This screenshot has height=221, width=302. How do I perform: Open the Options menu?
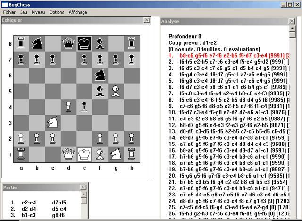[57, 12]
